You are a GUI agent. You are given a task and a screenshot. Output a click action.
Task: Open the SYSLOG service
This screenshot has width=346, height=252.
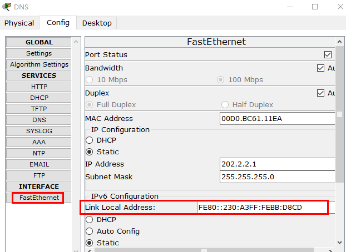[x=39, y=131]
